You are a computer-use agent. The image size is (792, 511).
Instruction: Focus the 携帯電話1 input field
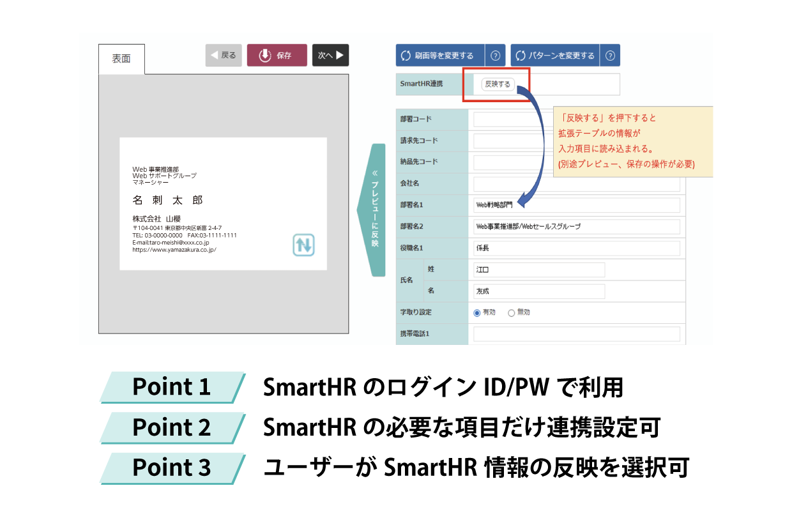(577, 334)
